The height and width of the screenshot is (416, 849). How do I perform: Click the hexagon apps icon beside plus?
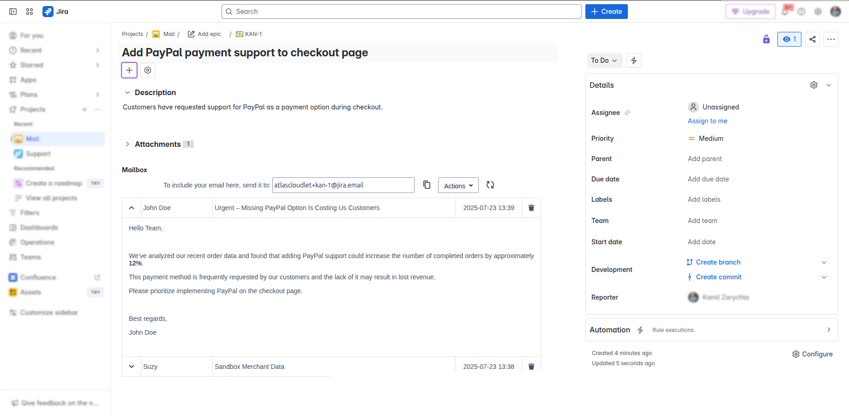pos(148,70)
